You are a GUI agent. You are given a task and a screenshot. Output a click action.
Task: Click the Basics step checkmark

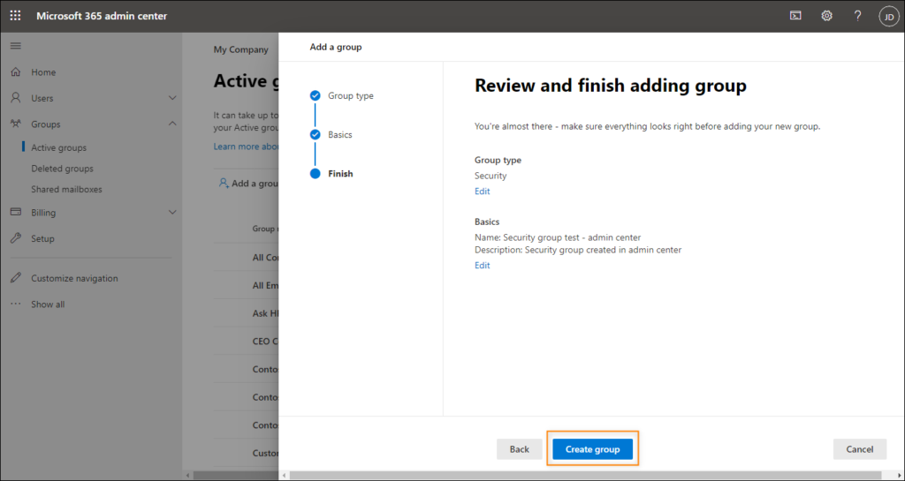316,135
